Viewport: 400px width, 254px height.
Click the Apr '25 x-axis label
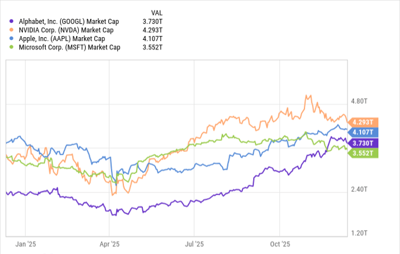pos(109,244)
